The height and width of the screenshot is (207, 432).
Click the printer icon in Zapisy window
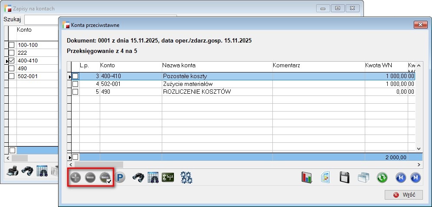click(x=13, y=171)
